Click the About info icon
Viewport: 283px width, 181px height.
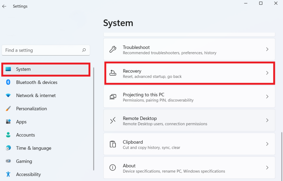(x=113, y=168)
